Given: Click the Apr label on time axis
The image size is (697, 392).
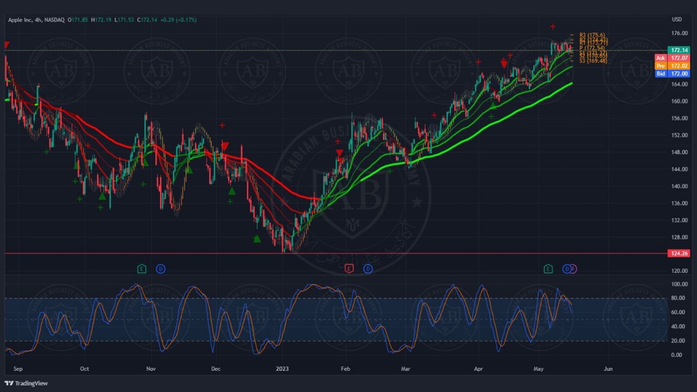Looking at the screenshot, I should pyautogui.click(x=478, y=369).
